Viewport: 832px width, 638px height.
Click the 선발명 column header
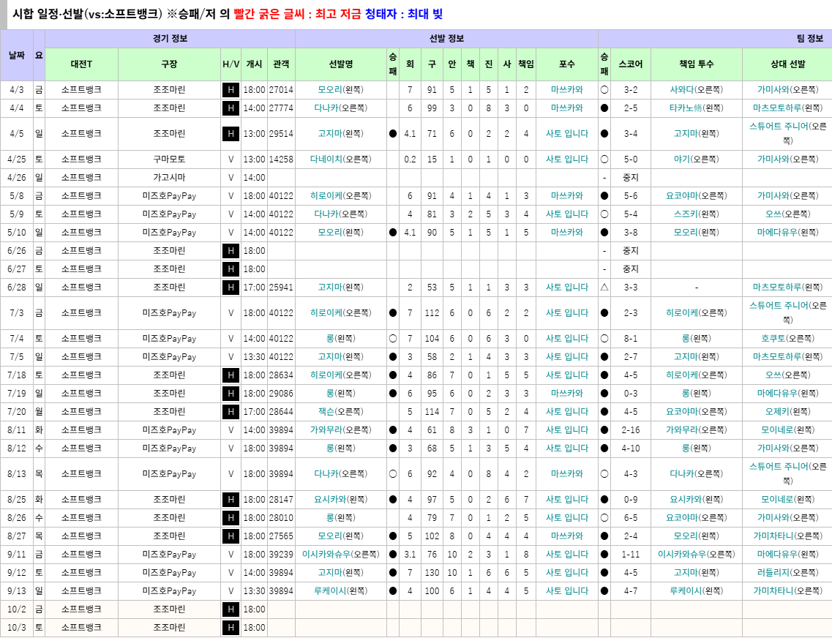pos(340,64)
